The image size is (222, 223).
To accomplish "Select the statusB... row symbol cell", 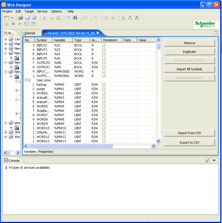I will click(43, 98).
